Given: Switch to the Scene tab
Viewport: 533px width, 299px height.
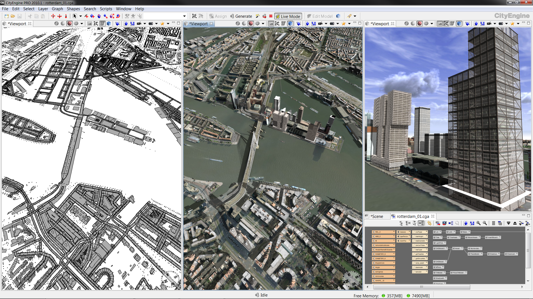Looking at the screenshot, I should 377,216.
